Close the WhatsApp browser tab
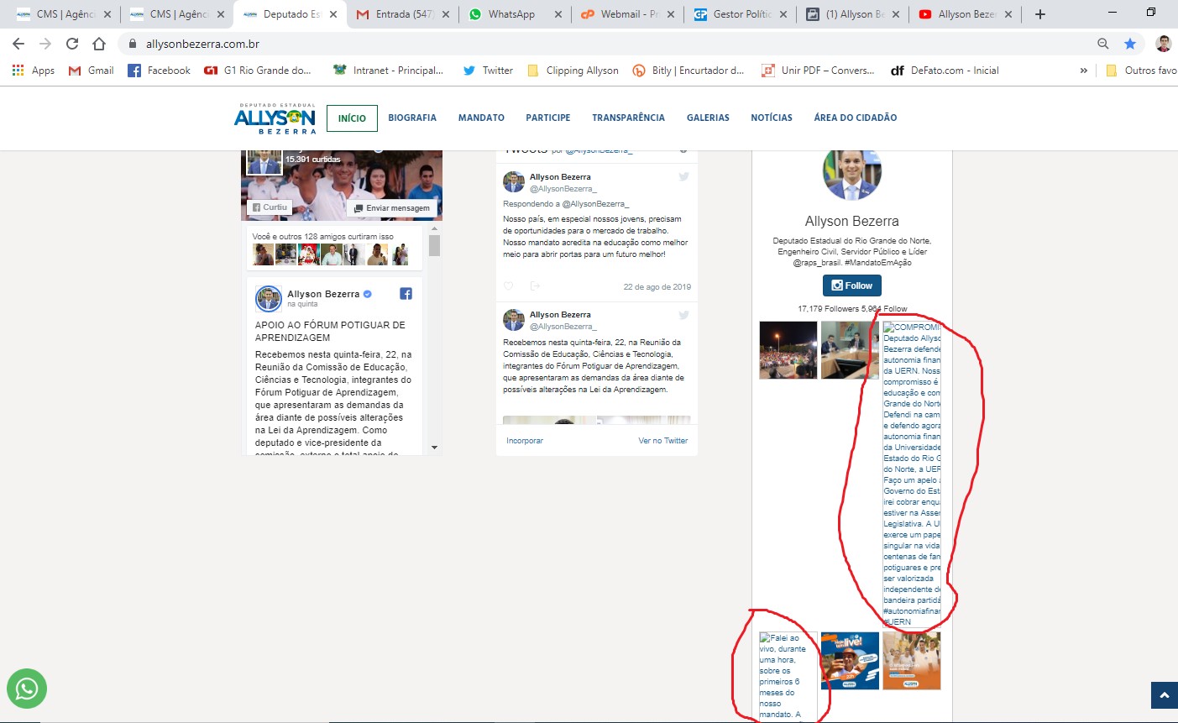 tap(559, 14)
